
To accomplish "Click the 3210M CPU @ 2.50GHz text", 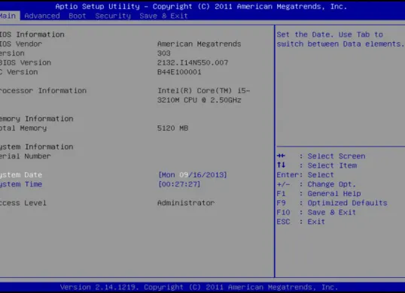I will coord(199,100).
